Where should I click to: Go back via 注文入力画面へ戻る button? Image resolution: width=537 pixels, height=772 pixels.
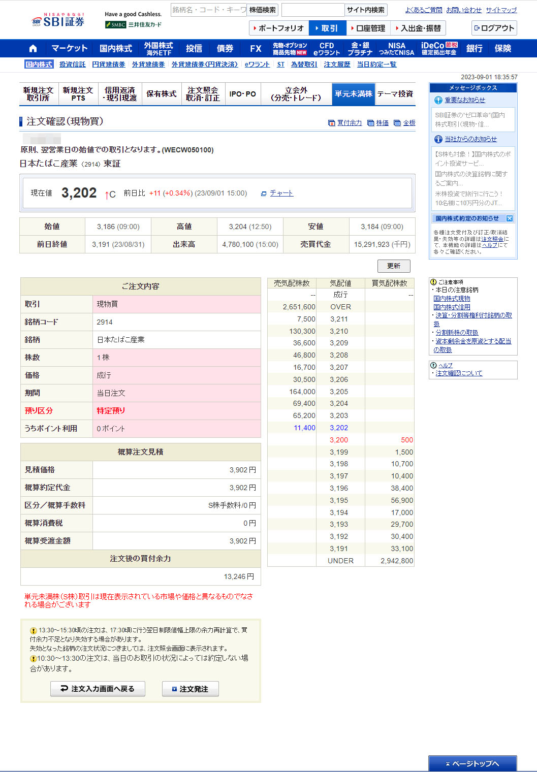(98, 689)
